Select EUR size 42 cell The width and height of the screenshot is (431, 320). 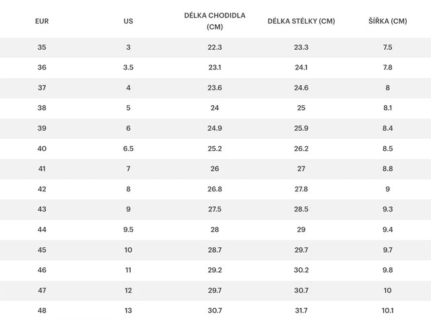click(x=42, y=189)
